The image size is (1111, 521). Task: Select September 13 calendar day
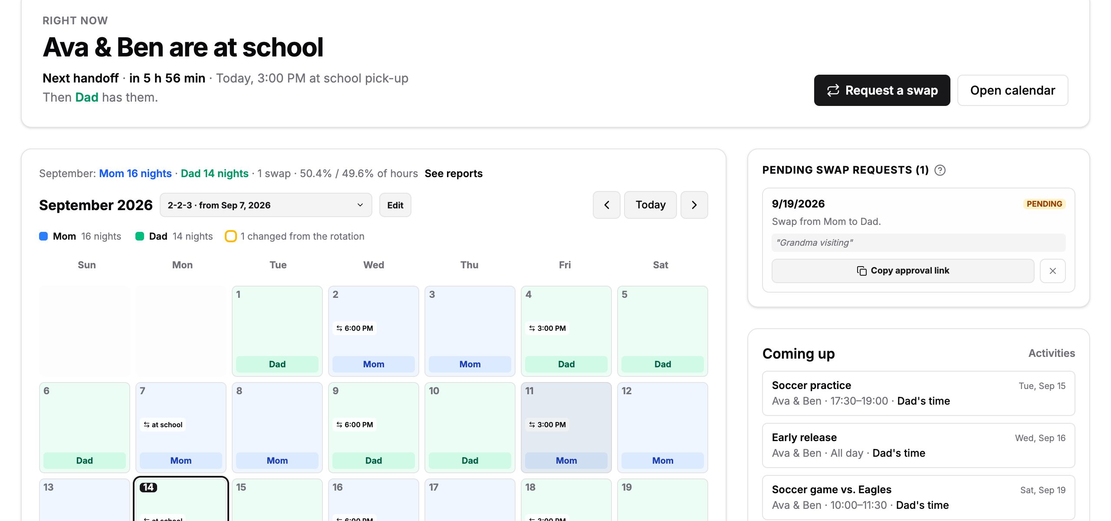[x=85, y=500]
